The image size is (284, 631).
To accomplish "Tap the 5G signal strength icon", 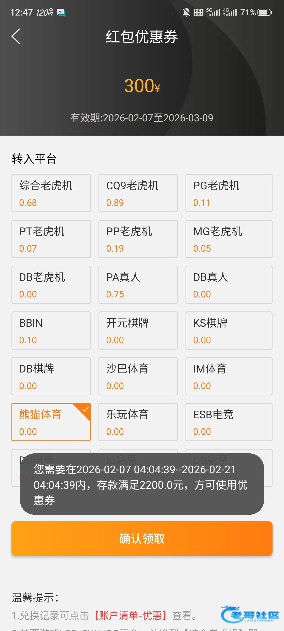I will (213, 12).
